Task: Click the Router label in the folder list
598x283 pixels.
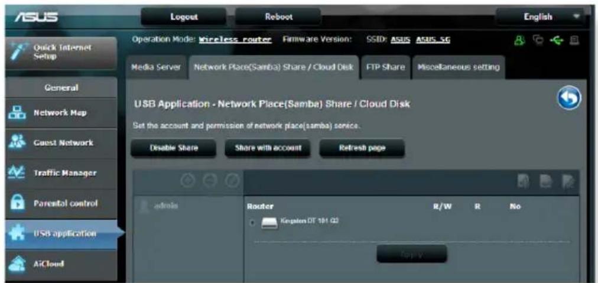Action: pyautogui.click(x=261, y=206)
